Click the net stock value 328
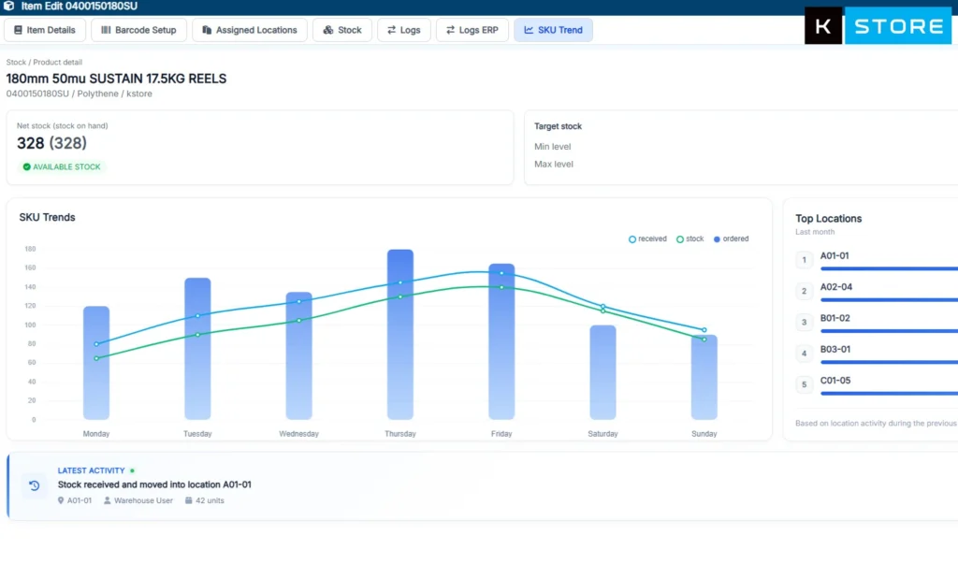The height and width of the screenshot is (578, 958). [31, 143]
